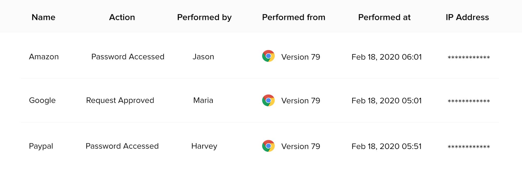
Task: Click the user Maria in the table
Action: click(x=203, y=100)
